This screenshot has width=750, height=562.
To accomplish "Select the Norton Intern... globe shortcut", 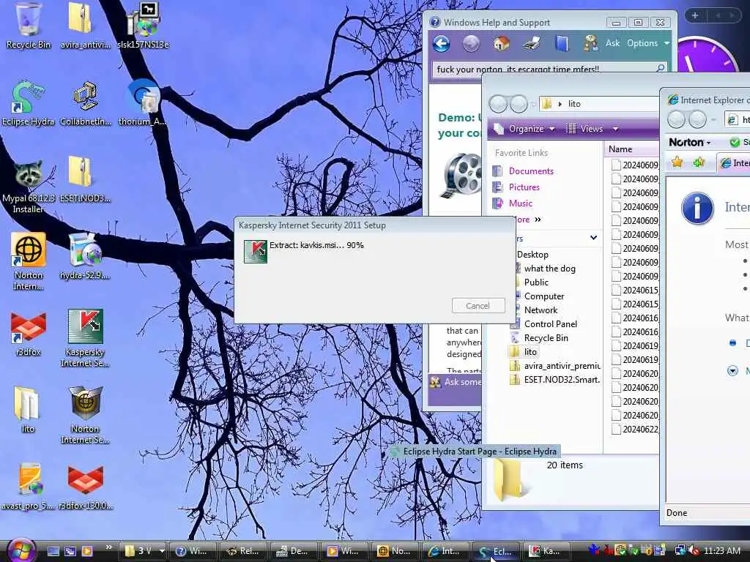I will [x=29, y=261].
